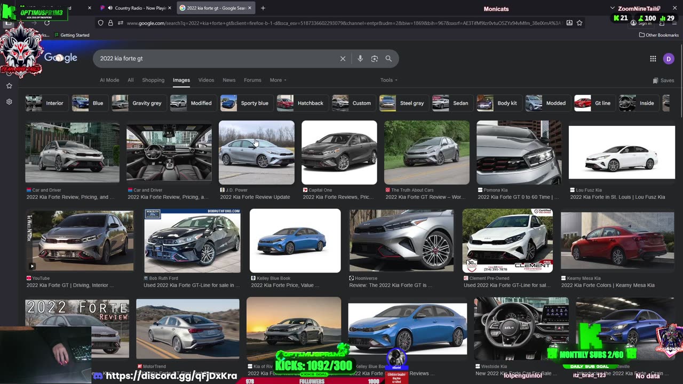Choose the Steel gray filter chip

(x=404, y=103)
